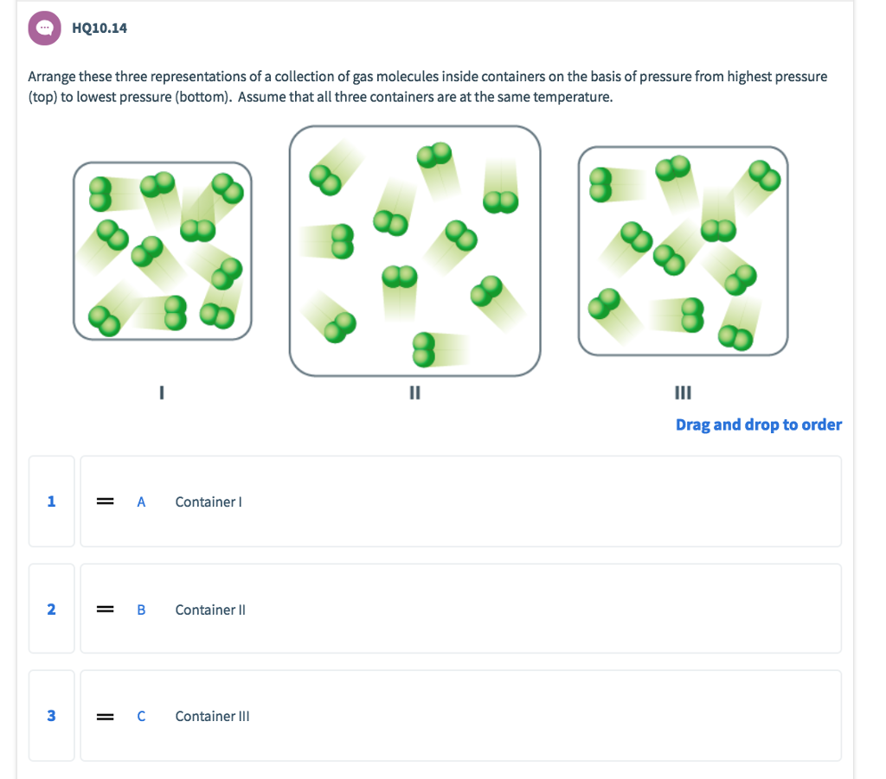Click the drag handle beside Container II
The height and width of the screenshot is (779, 886).
105,609
